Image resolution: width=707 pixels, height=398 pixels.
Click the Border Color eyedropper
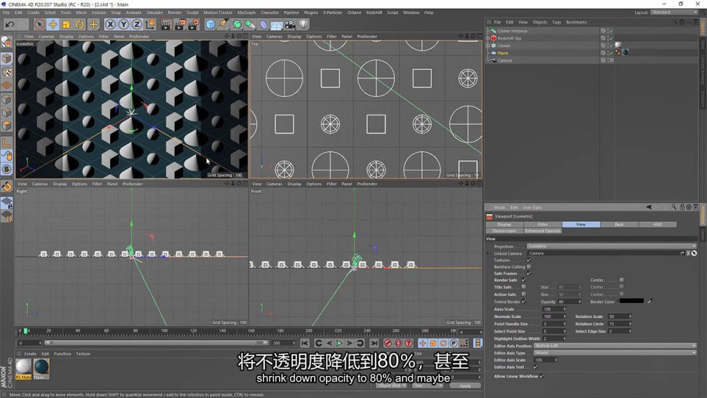point(650,301)
